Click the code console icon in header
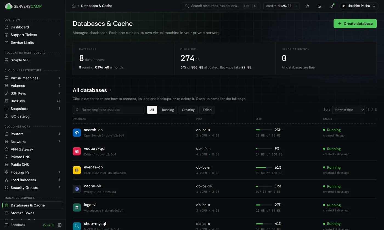The height and width of the screenshot is (230, 384). pos(307,6)
